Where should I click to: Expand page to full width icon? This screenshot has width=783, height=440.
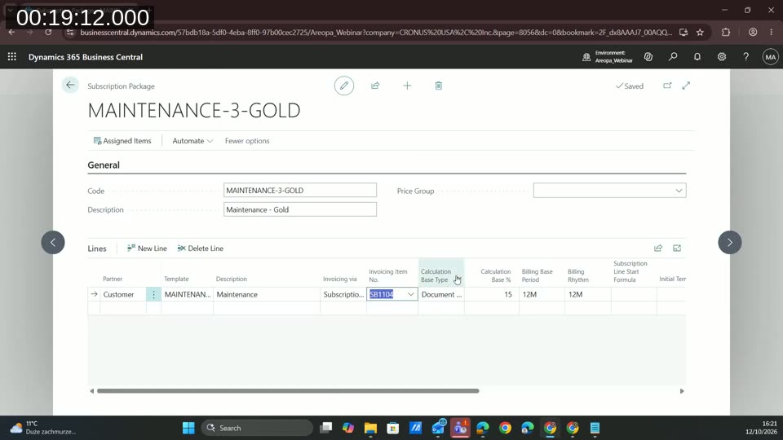[x=686, y=86]
